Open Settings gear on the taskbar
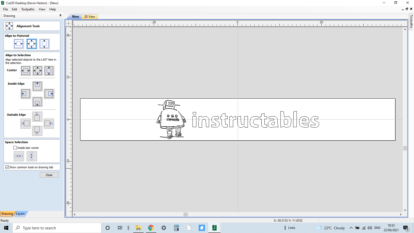This screenshot has height=233, width=414. click(x=164, y=228)
